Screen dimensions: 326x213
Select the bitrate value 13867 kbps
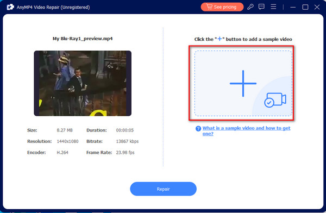127,141
